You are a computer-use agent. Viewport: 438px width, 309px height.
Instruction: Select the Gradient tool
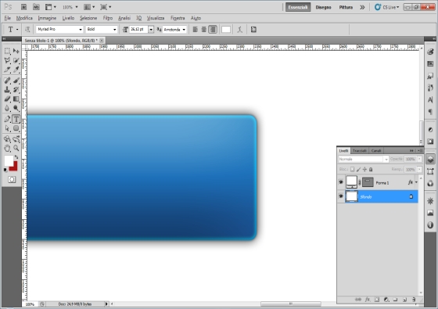pyautogui.click(x=16, y=99)
